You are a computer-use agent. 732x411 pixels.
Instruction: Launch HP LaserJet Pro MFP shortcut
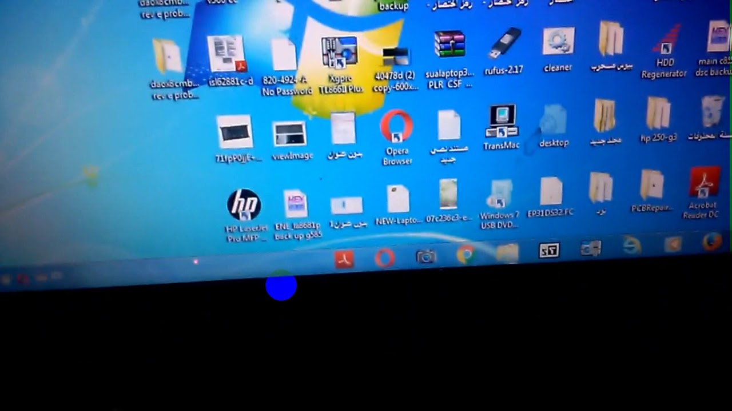tap(244, 204)
